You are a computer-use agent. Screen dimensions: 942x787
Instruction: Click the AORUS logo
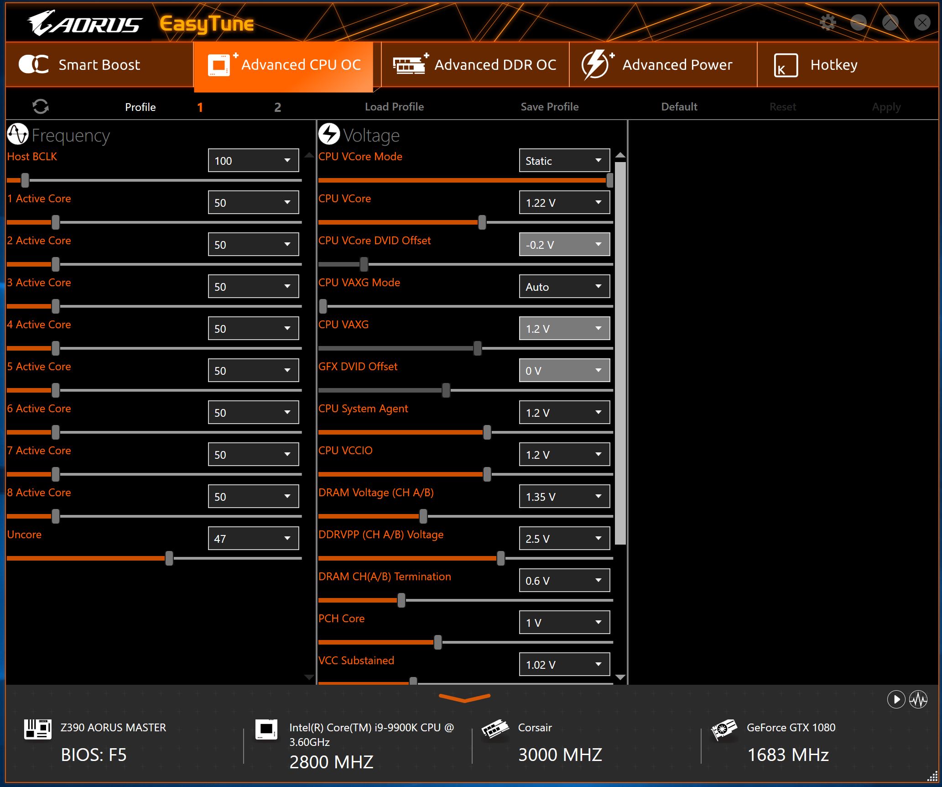tap(85, 23)
